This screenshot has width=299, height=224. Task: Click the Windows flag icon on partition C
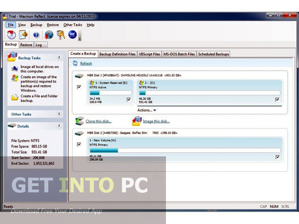141,83
